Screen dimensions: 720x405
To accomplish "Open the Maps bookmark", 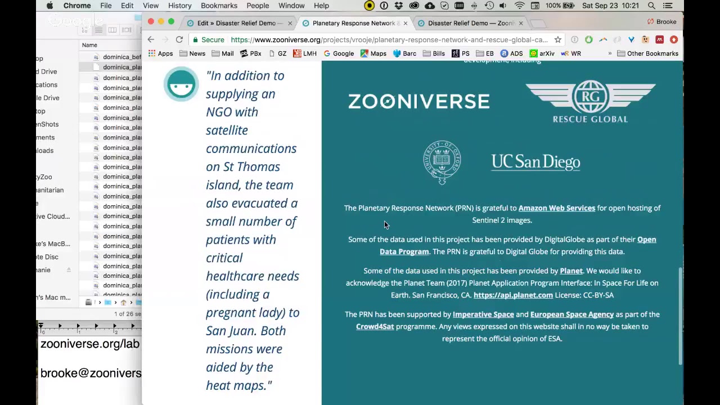I will point(373,53).
